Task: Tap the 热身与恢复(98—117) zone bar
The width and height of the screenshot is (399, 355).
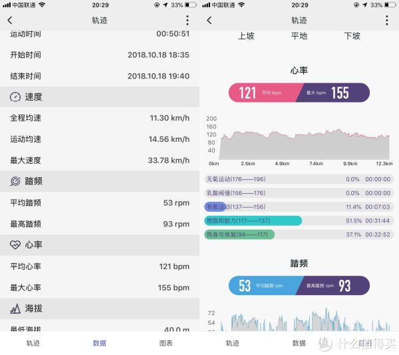Action: click(299, 234)
